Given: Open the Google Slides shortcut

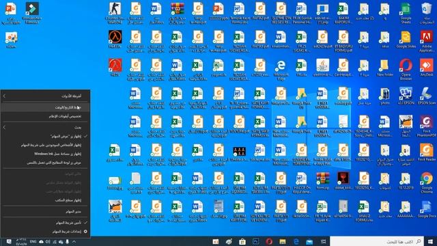Looking at the screenshot, I should 406,40.
